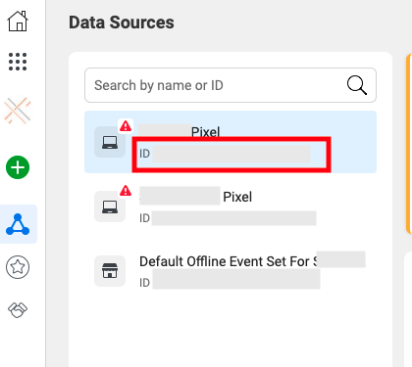Image resolution: width=412 pixels, height=367 pixels.
Task: Click the ID label under Offline Event Set
Action: 144,283
